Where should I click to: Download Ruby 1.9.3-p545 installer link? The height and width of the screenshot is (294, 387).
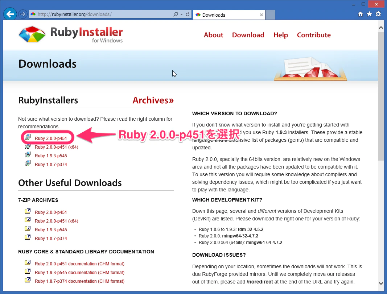coord(51,156)
